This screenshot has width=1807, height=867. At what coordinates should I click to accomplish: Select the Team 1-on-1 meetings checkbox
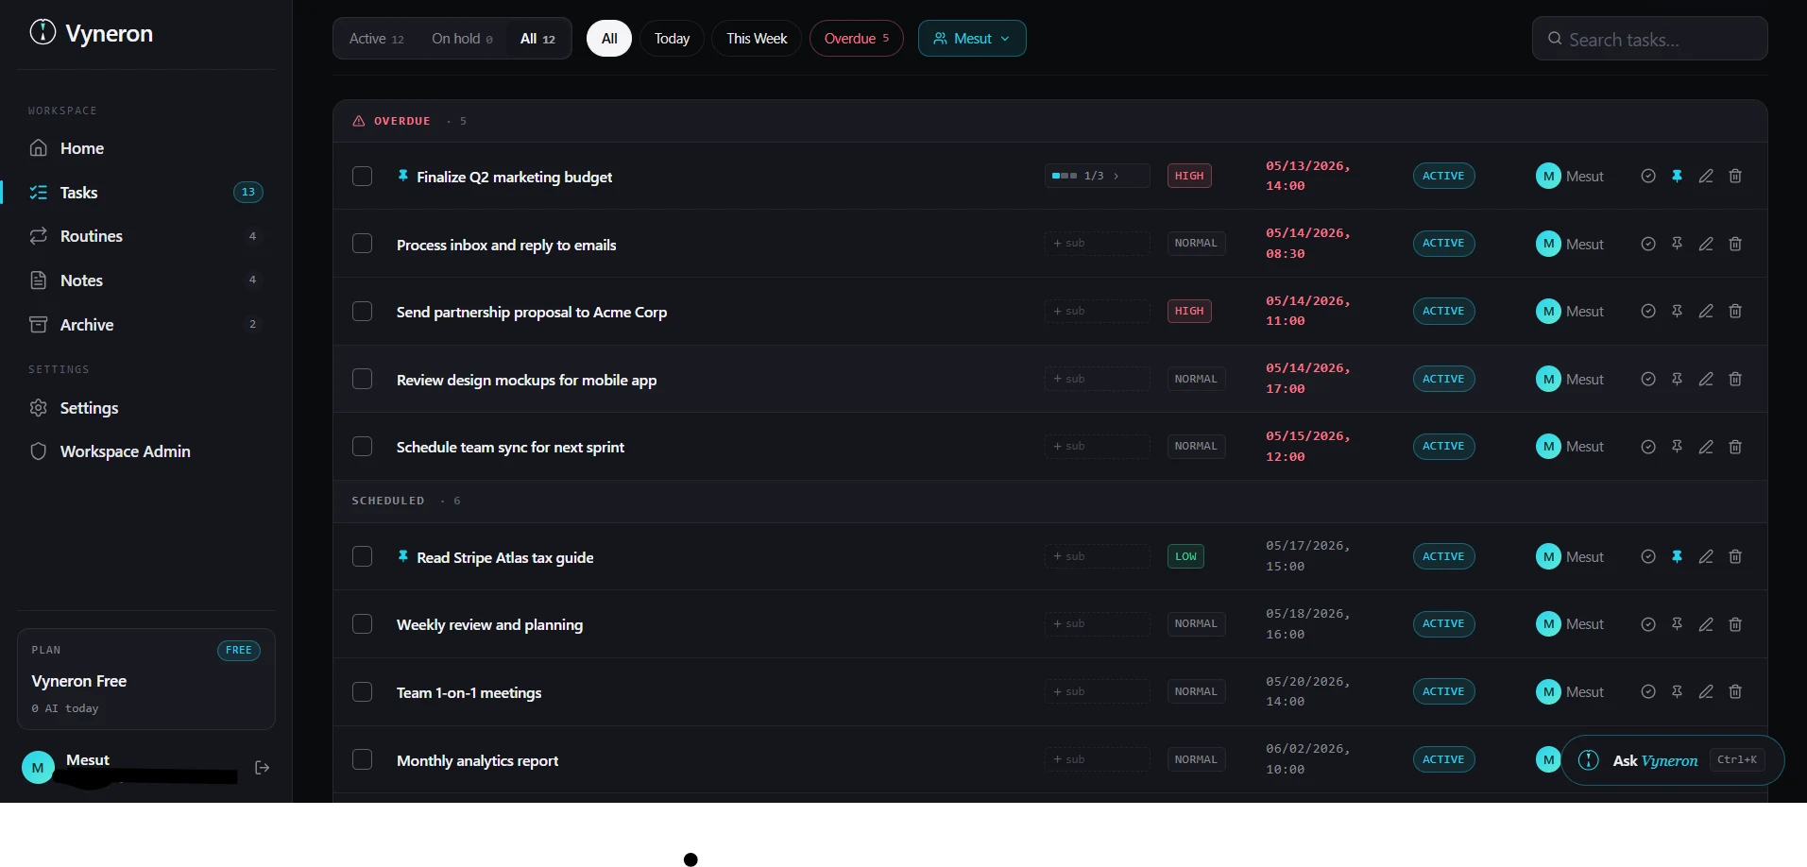pyautogui.click(x=362, y=692)
